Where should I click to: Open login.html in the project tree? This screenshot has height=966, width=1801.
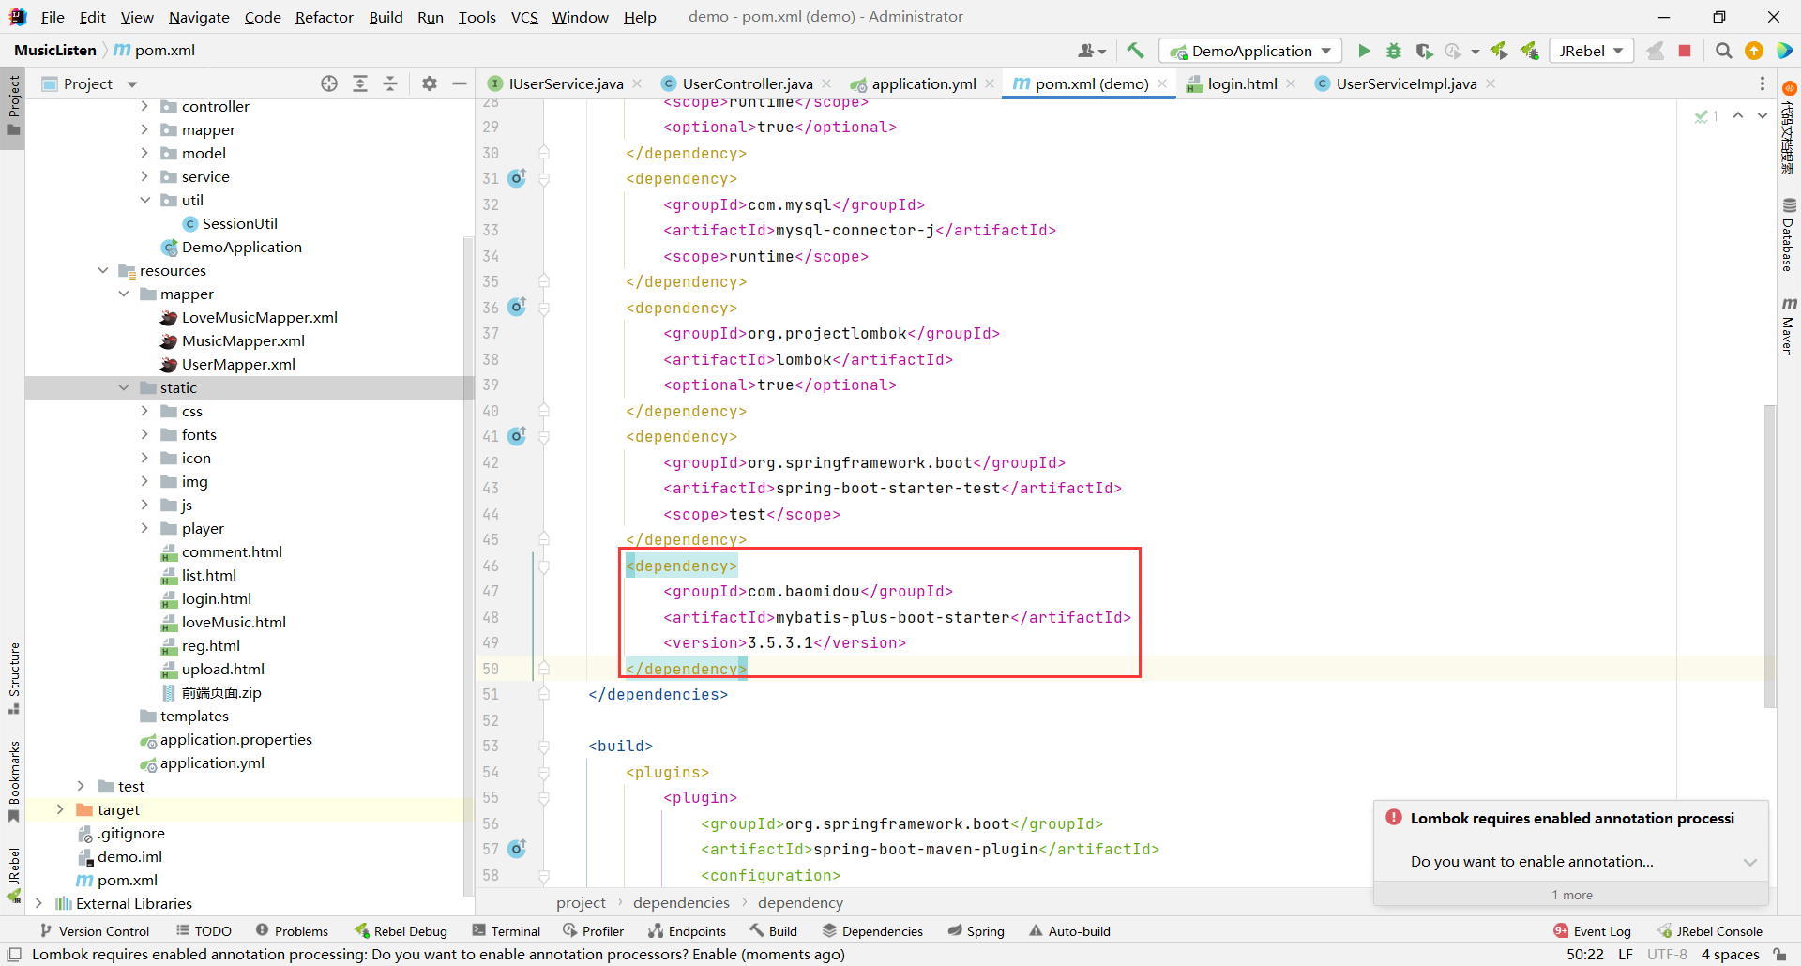[x=216, y=598]
